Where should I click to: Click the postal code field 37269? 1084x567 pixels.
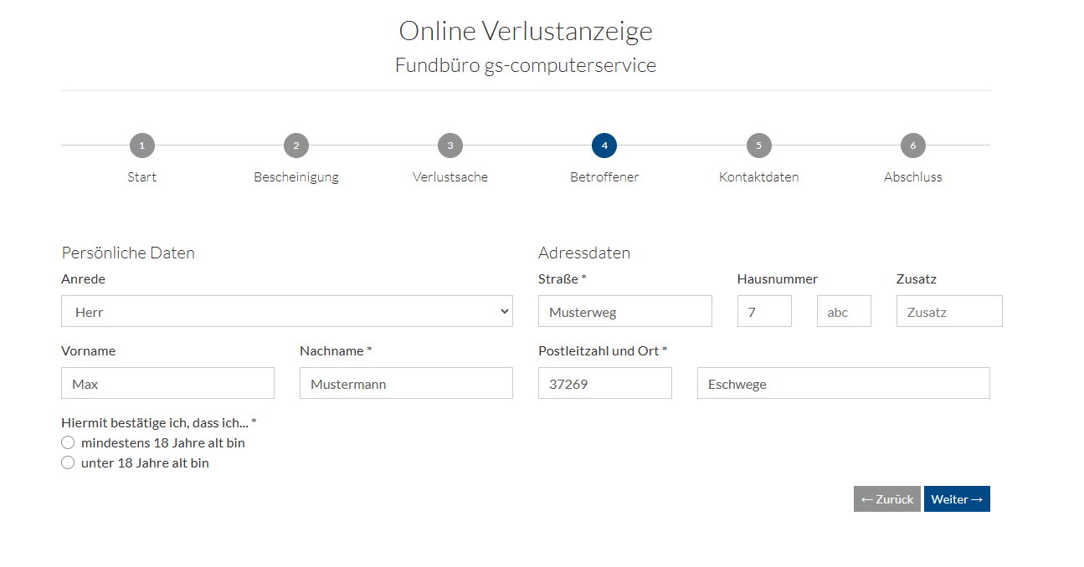click(604, 384)
